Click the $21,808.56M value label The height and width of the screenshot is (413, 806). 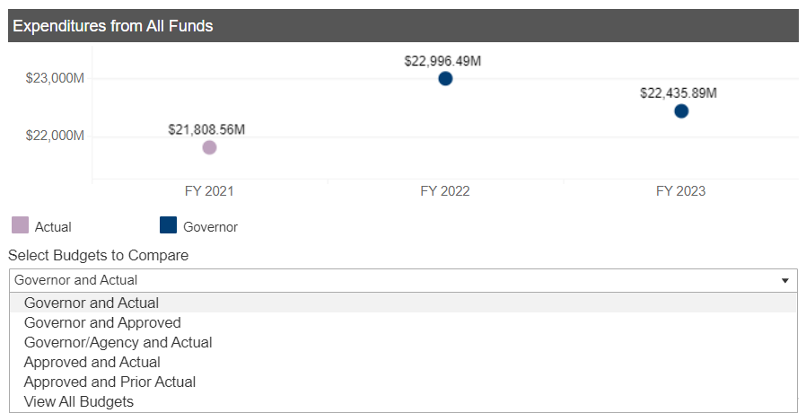tap(206, 129)
